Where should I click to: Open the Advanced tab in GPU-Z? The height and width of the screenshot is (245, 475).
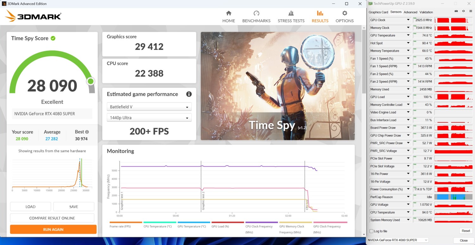pyautogui.click(x=410, y=12)
